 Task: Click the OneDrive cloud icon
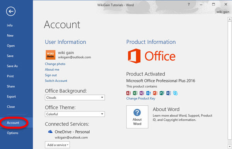coord(50,132)
